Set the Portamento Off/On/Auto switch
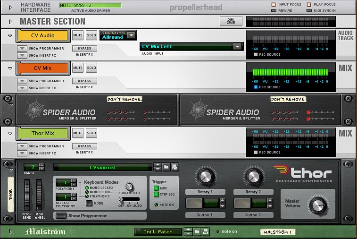Screen dimensions: 357x239 (129, 199)
